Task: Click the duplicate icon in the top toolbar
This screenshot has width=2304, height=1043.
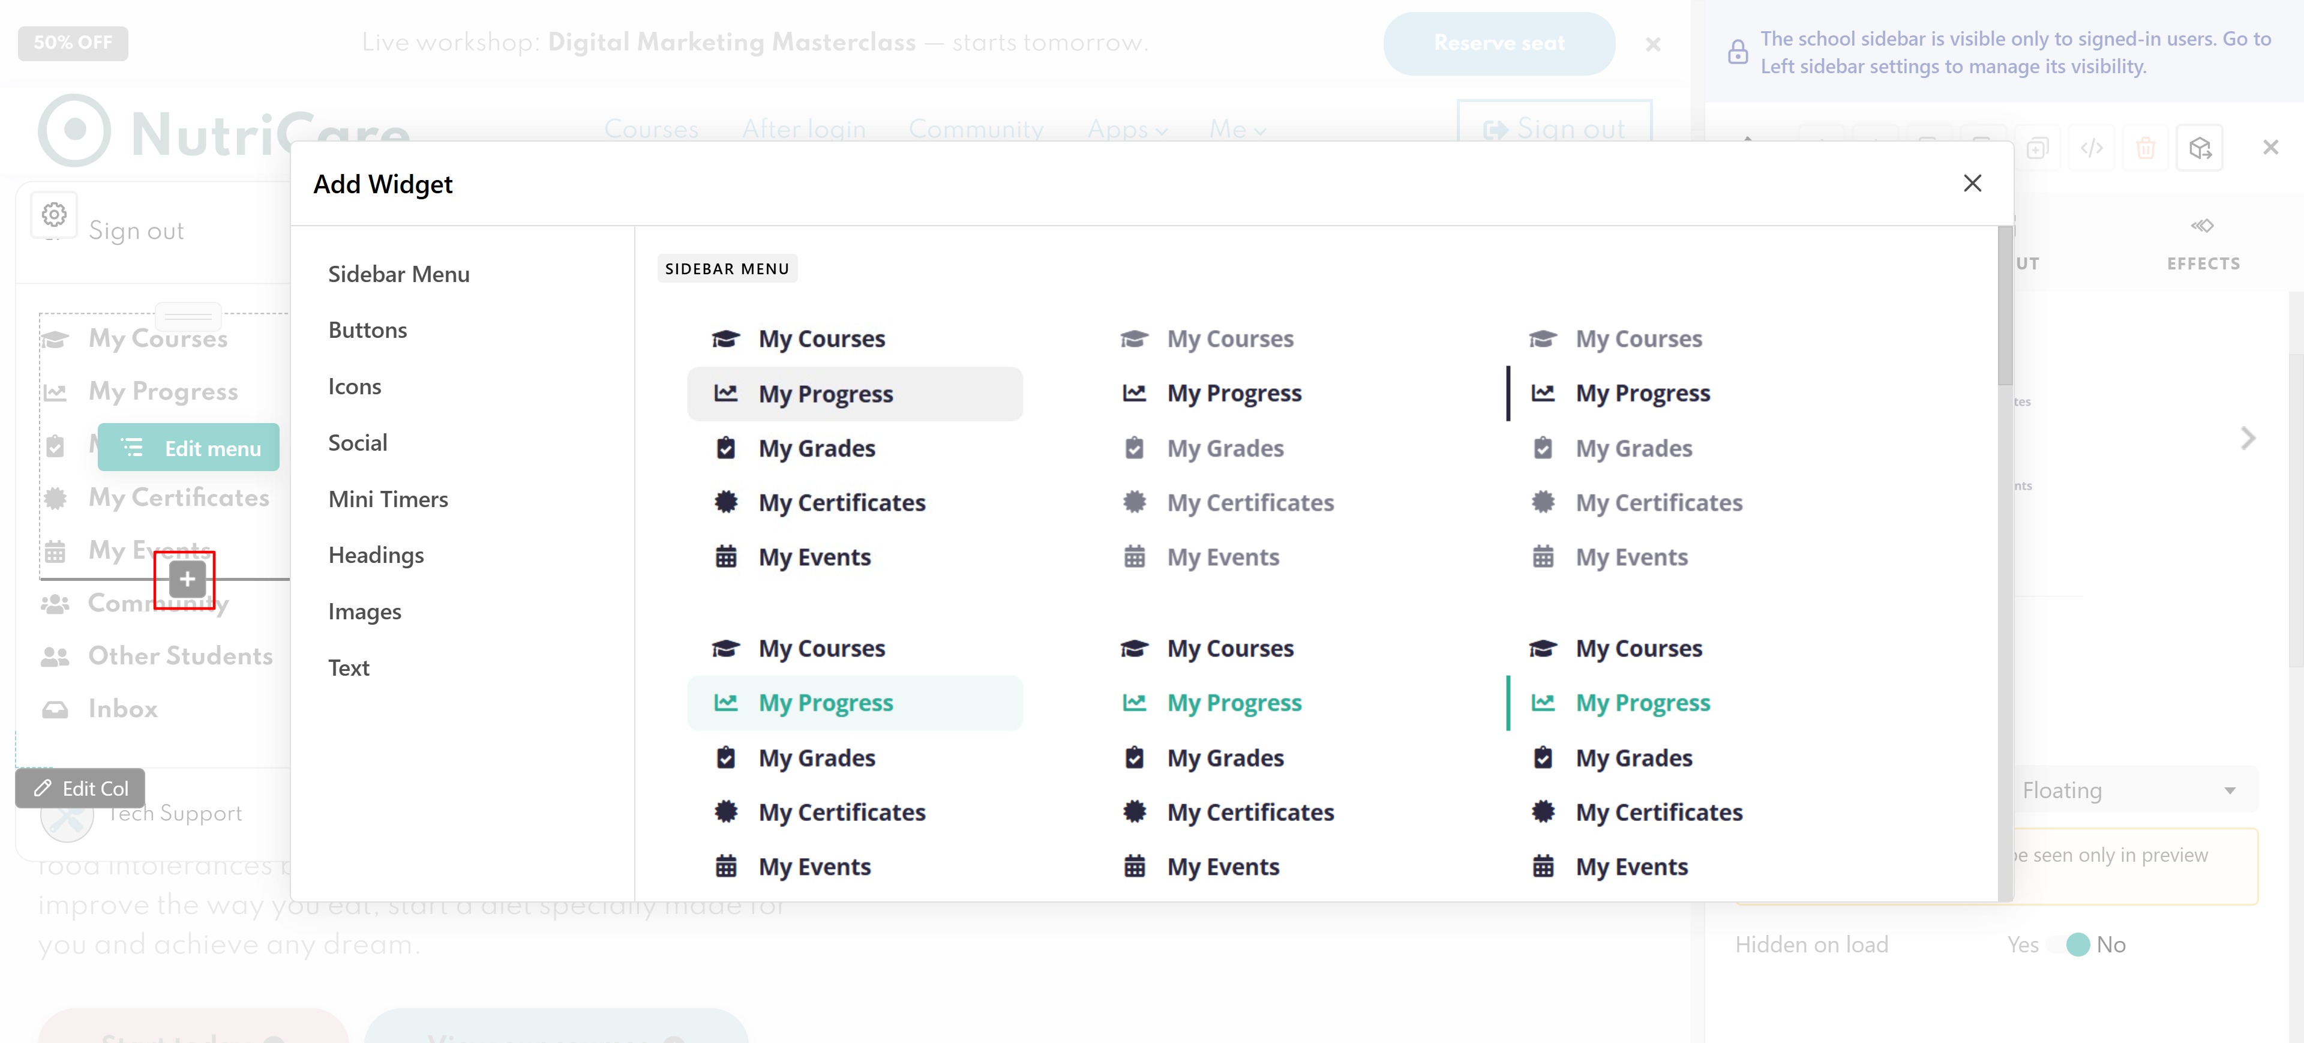Action: [x=2036, y=148]
